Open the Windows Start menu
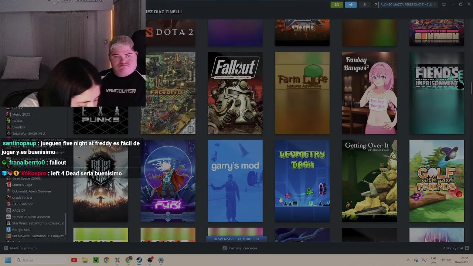 tap(8, 260)
